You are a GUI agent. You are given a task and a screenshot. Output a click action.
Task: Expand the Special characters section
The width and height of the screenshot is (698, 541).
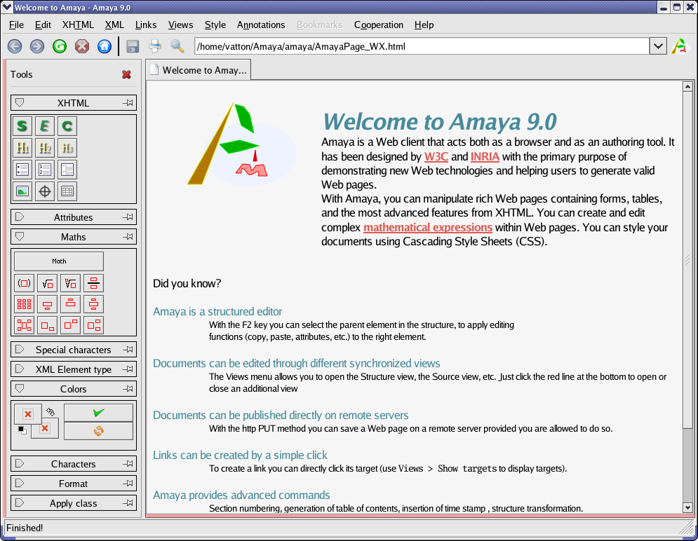click(x=20, y=350)
